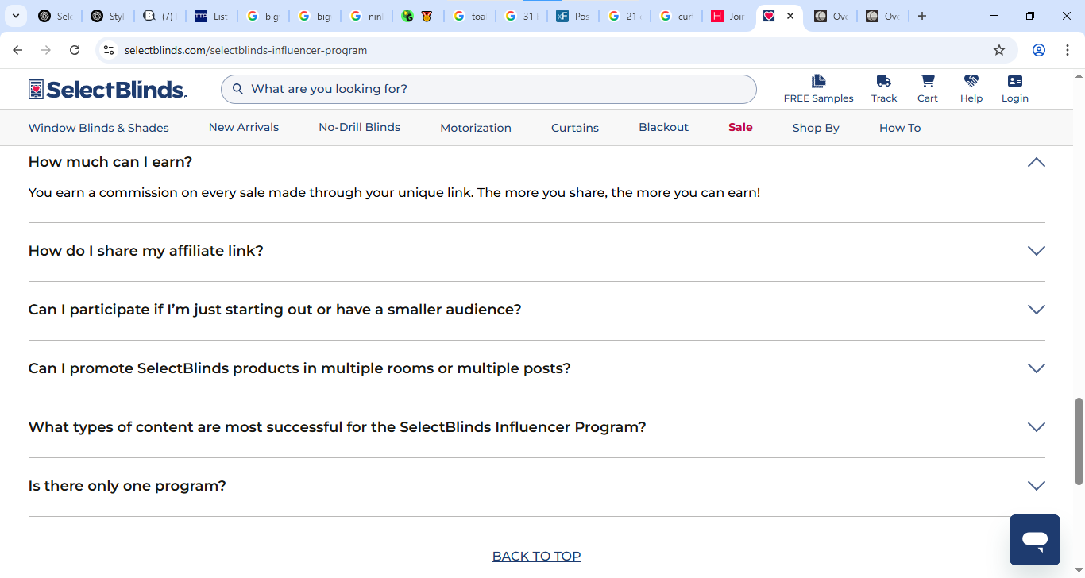
Task: Open the chat widget button
Action: tap(1035, 540)
